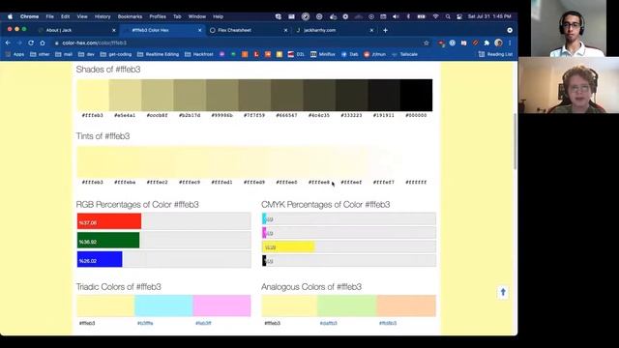Open the macOS Spotlight search icon
The image size is (619, 348).
[448, 16]
